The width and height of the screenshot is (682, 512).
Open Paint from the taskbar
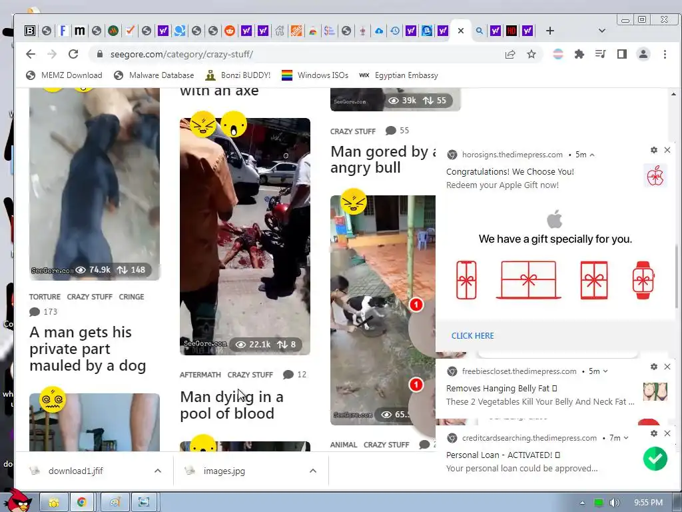115,503
